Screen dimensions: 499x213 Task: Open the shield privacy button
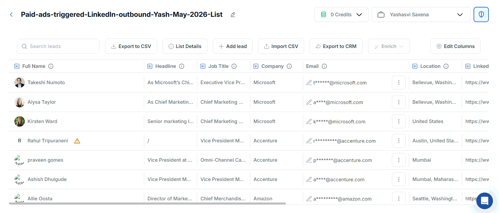point(481,15)
